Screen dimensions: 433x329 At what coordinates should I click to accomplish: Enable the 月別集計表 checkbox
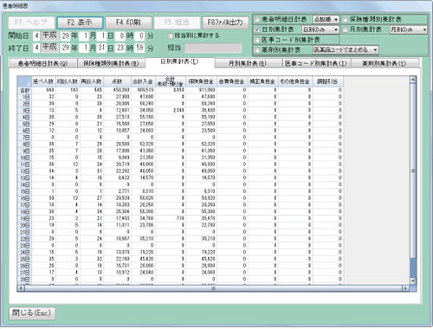tap(345, 29)
